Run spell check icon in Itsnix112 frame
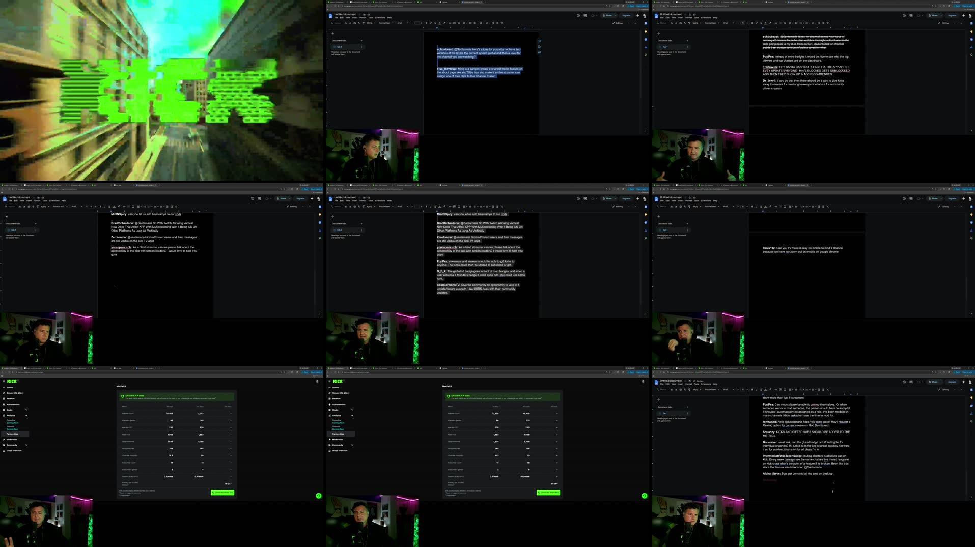The image size is (975, 547). (685, 207)
